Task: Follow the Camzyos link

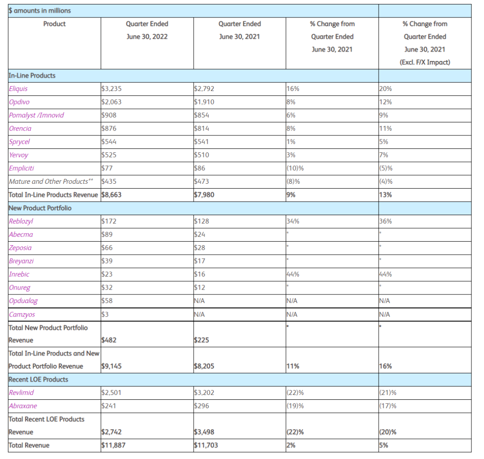Action: tap(22, 315)
